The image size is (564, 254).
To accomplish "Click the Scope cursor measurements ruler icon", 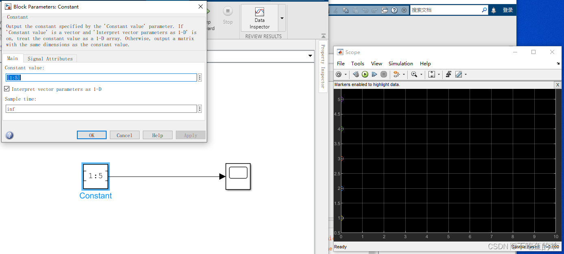I will click(459, 74).
